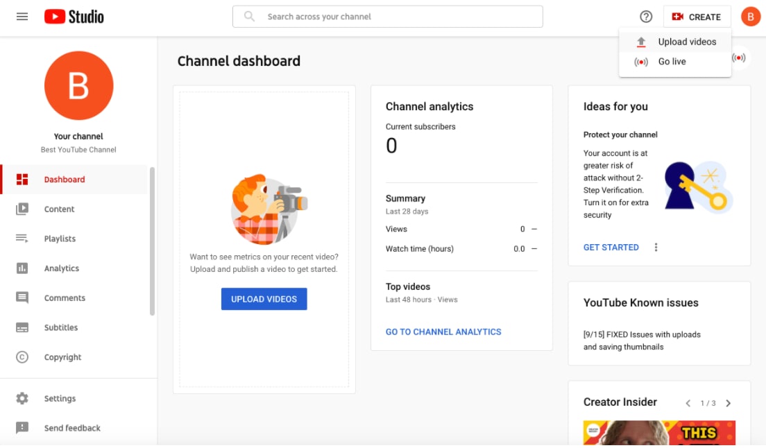Viewport: 766px width, 448px height.
Task: Open Subtitles in the sidebar
Action: 75,327
